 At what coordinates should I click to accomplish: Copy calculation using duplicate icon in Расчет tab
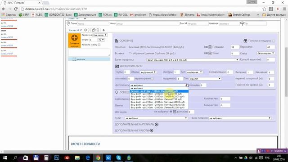point(94,30)
